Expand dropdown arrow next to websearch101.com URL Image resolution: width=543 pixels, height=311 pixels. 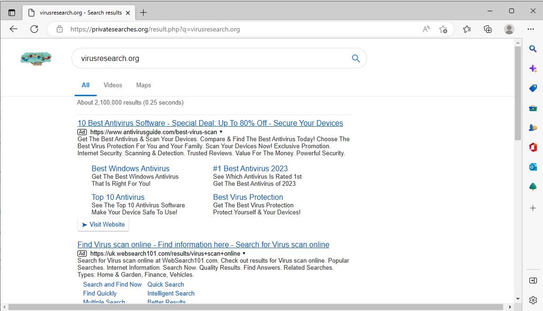244,253
